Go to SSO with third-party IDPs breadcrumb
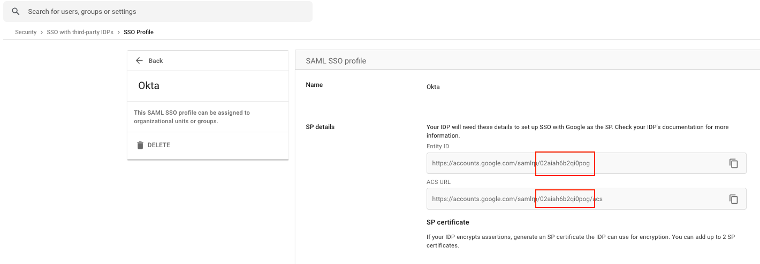 (x=80, y=32)
